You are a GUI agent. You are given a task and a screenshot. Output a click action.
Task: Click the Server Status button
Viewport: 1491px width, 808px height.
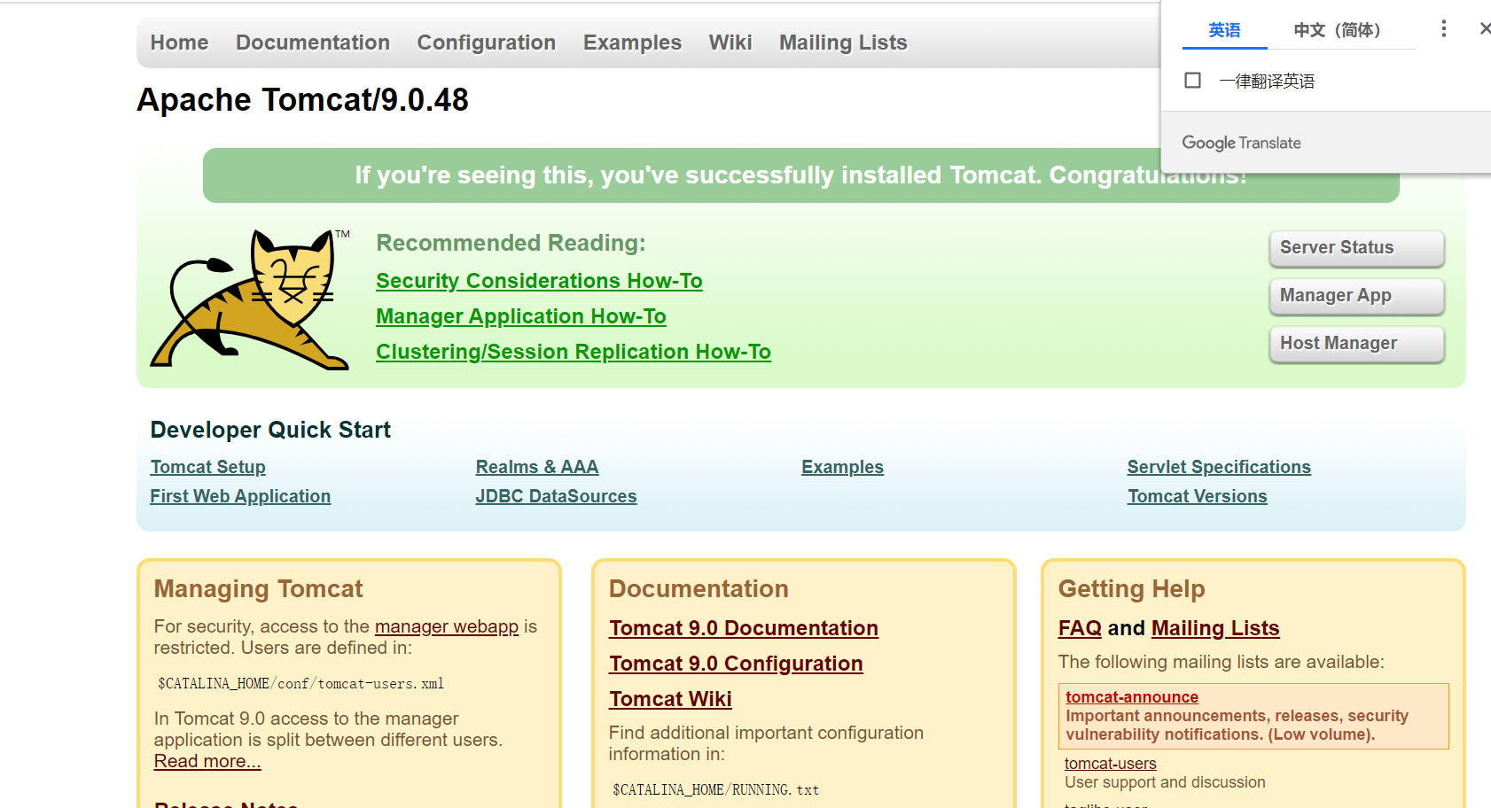pos(1356,248)
